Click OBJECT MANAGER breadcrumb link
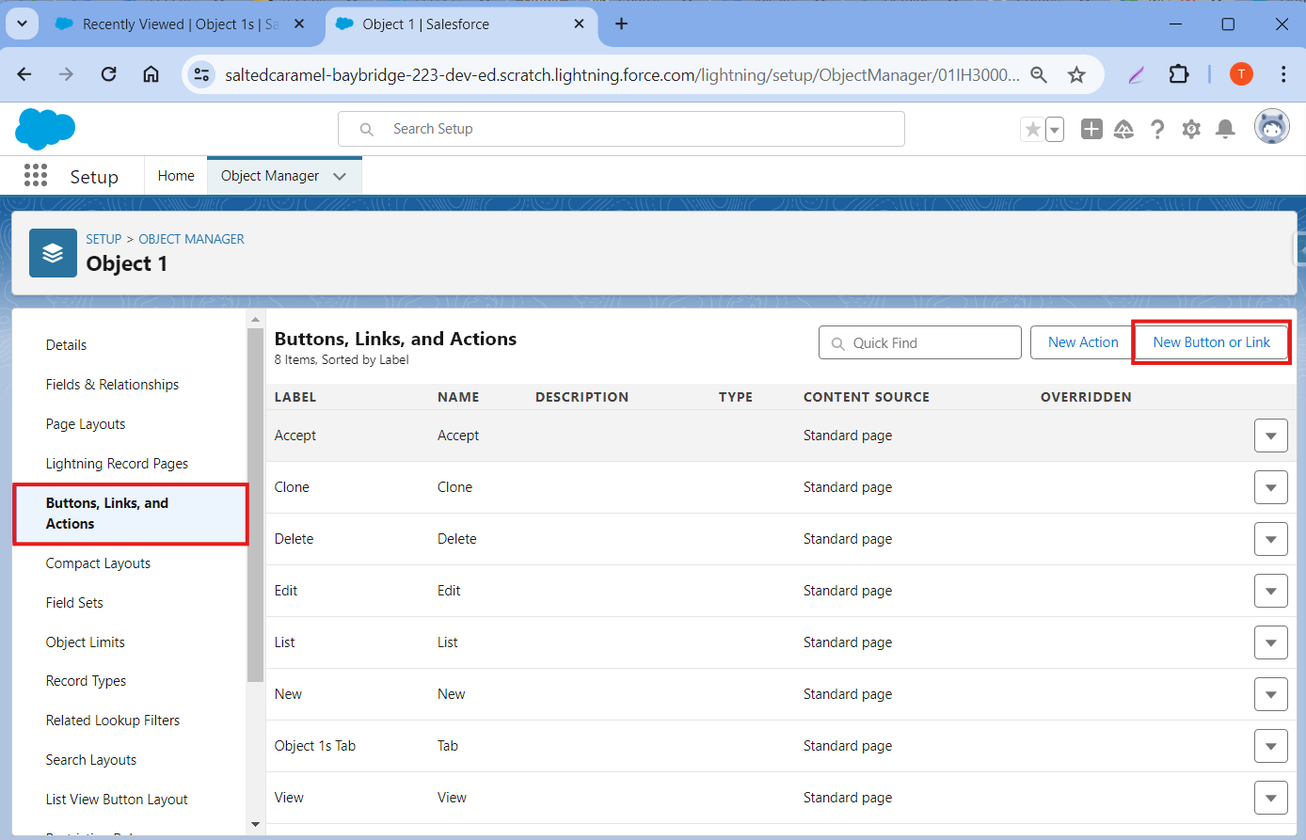The image size is (1306, 840). point(191,239)
